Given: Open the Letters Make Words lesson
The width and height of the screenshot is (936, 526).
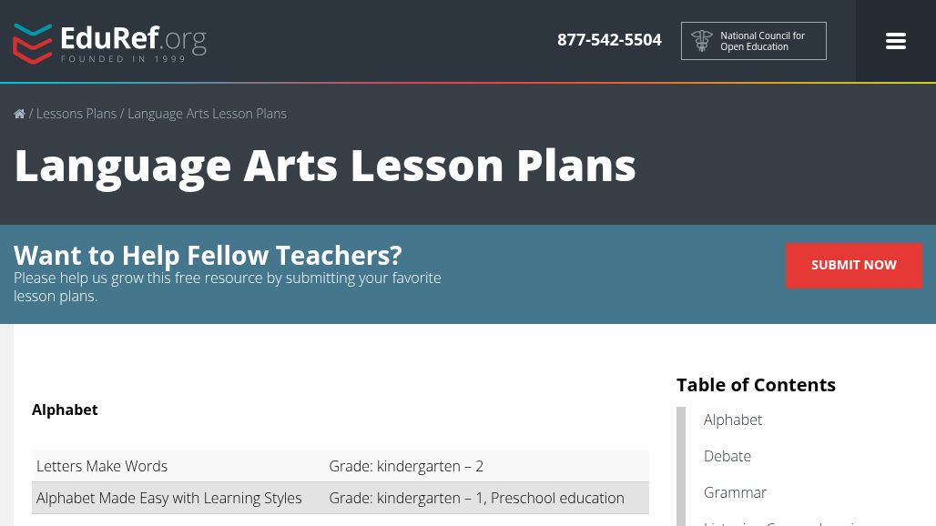Looking at the screenshot, I should coord(102,466).
